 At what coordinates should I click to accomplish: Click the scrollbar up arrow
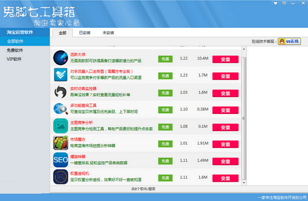pos(244,49)
